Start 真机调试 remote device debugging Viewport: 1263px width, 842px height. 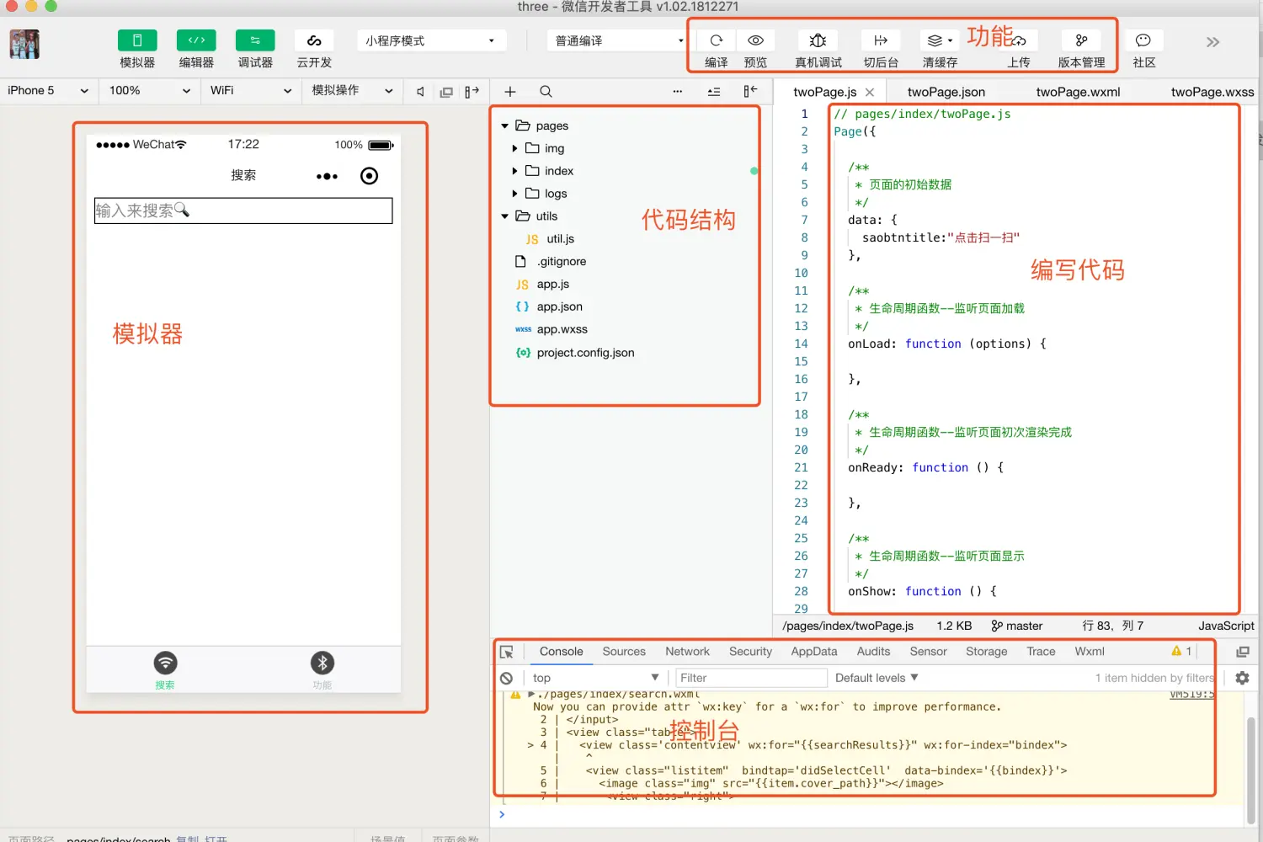click(x=818, y=40)
